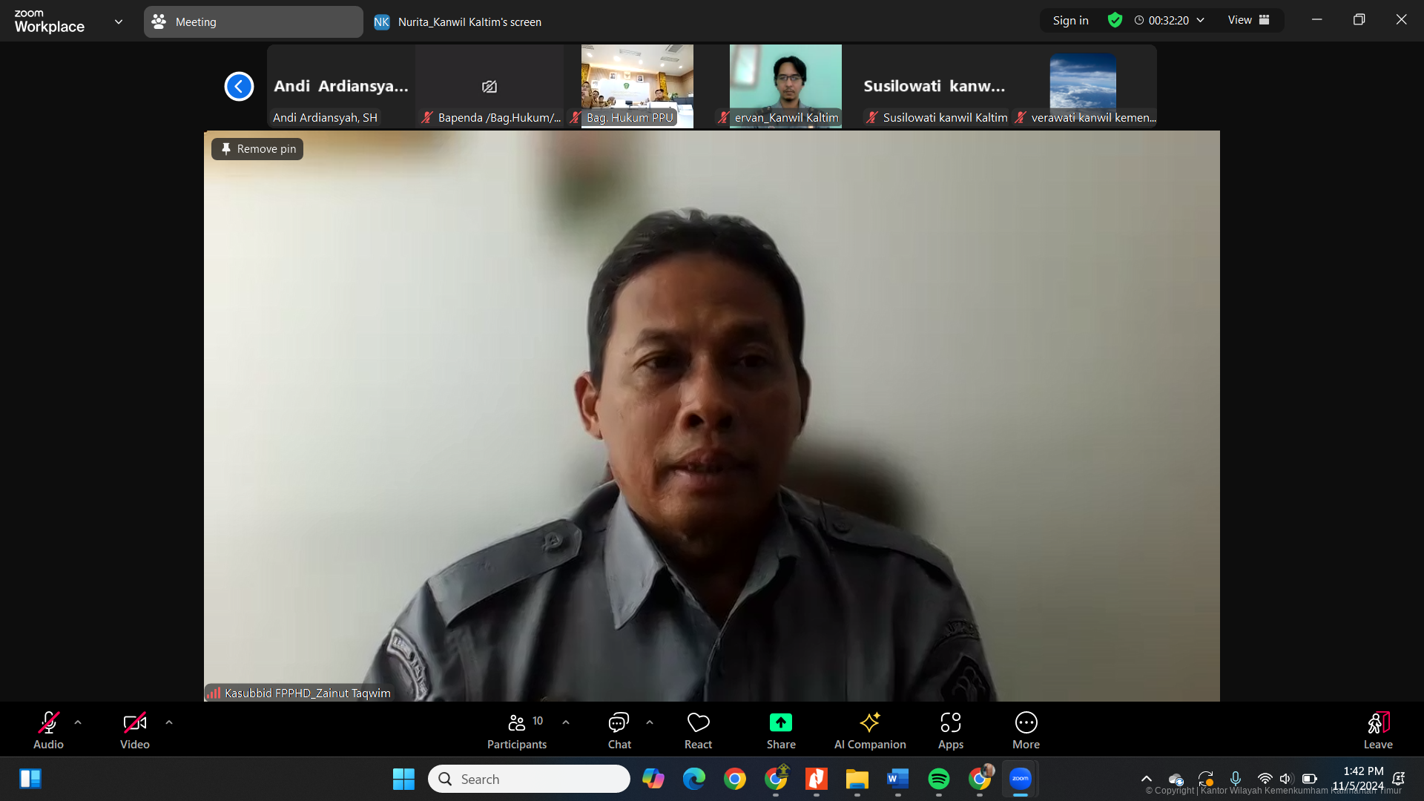Open the View layout menu
This screenshot has width=1424, height=801.
pyautogui.click(x=1249, y=20)
